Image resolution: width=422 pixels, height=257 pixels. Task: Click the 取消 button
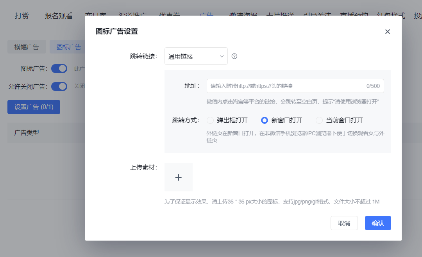click(x=344, y=223)
